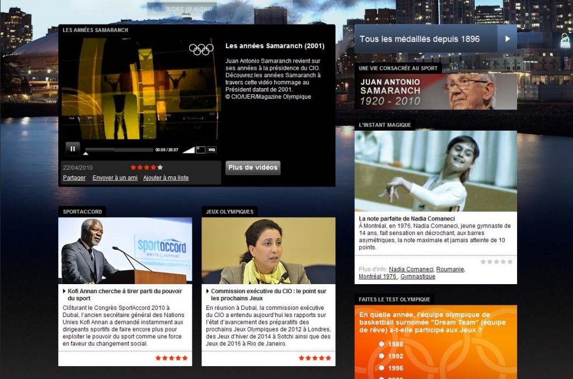Rate the Kofi Annan article stars
This screenshot has width=573, height=379.
point(171,358)
